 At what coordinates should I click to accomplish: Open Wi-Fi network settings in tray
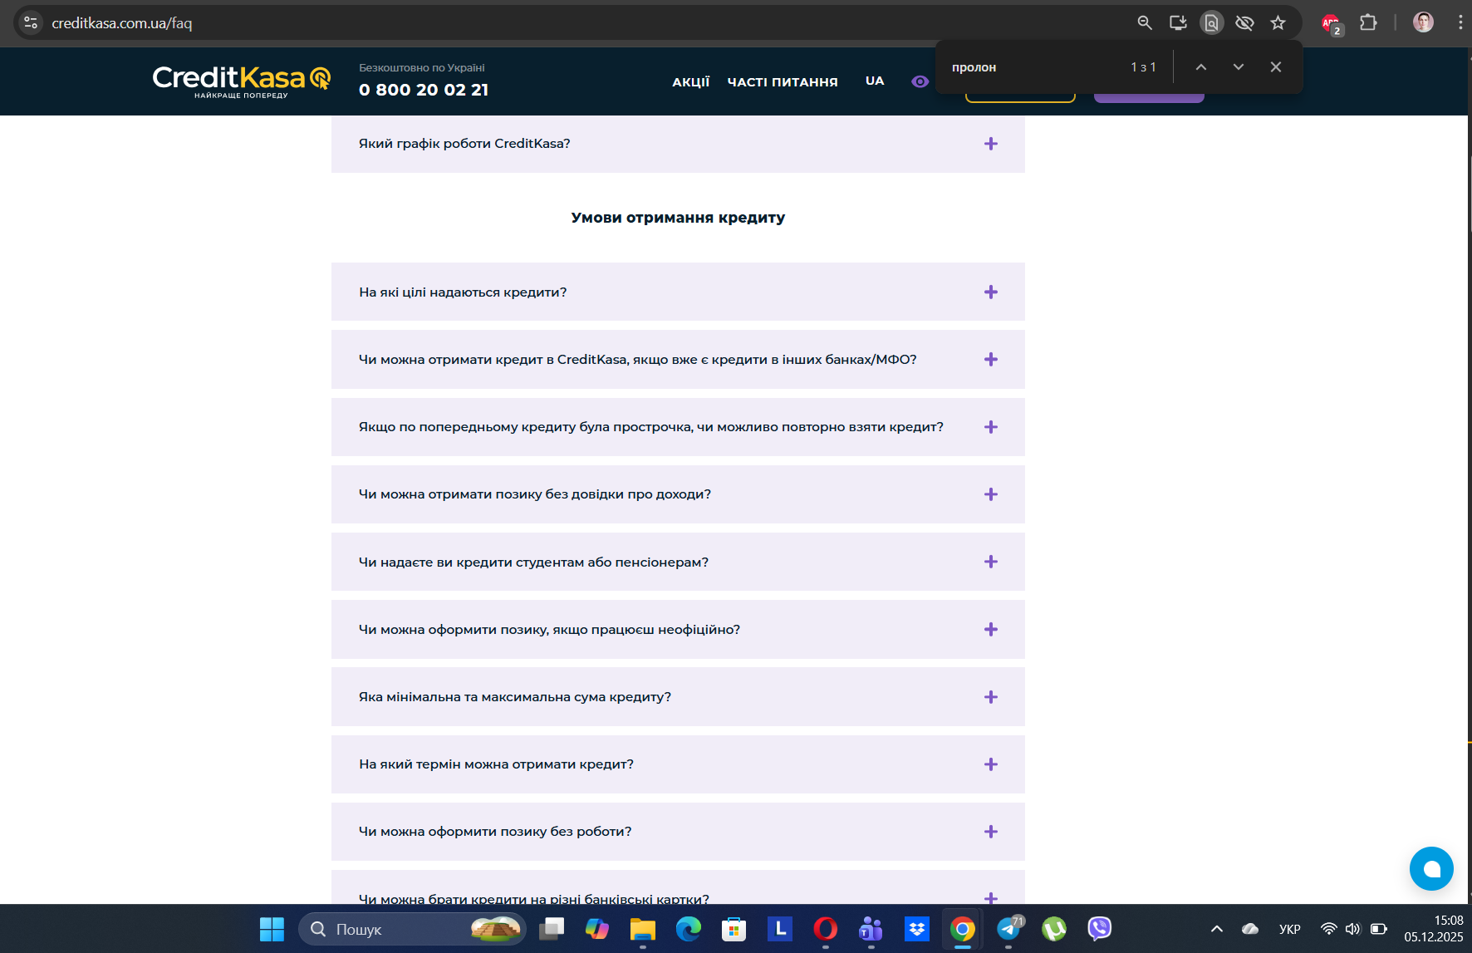[x=1329, y=929]
